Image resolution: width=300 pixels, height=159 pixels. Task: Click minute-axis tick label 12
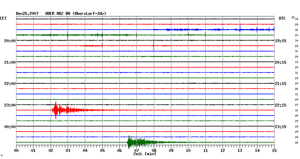coord(223,151)
